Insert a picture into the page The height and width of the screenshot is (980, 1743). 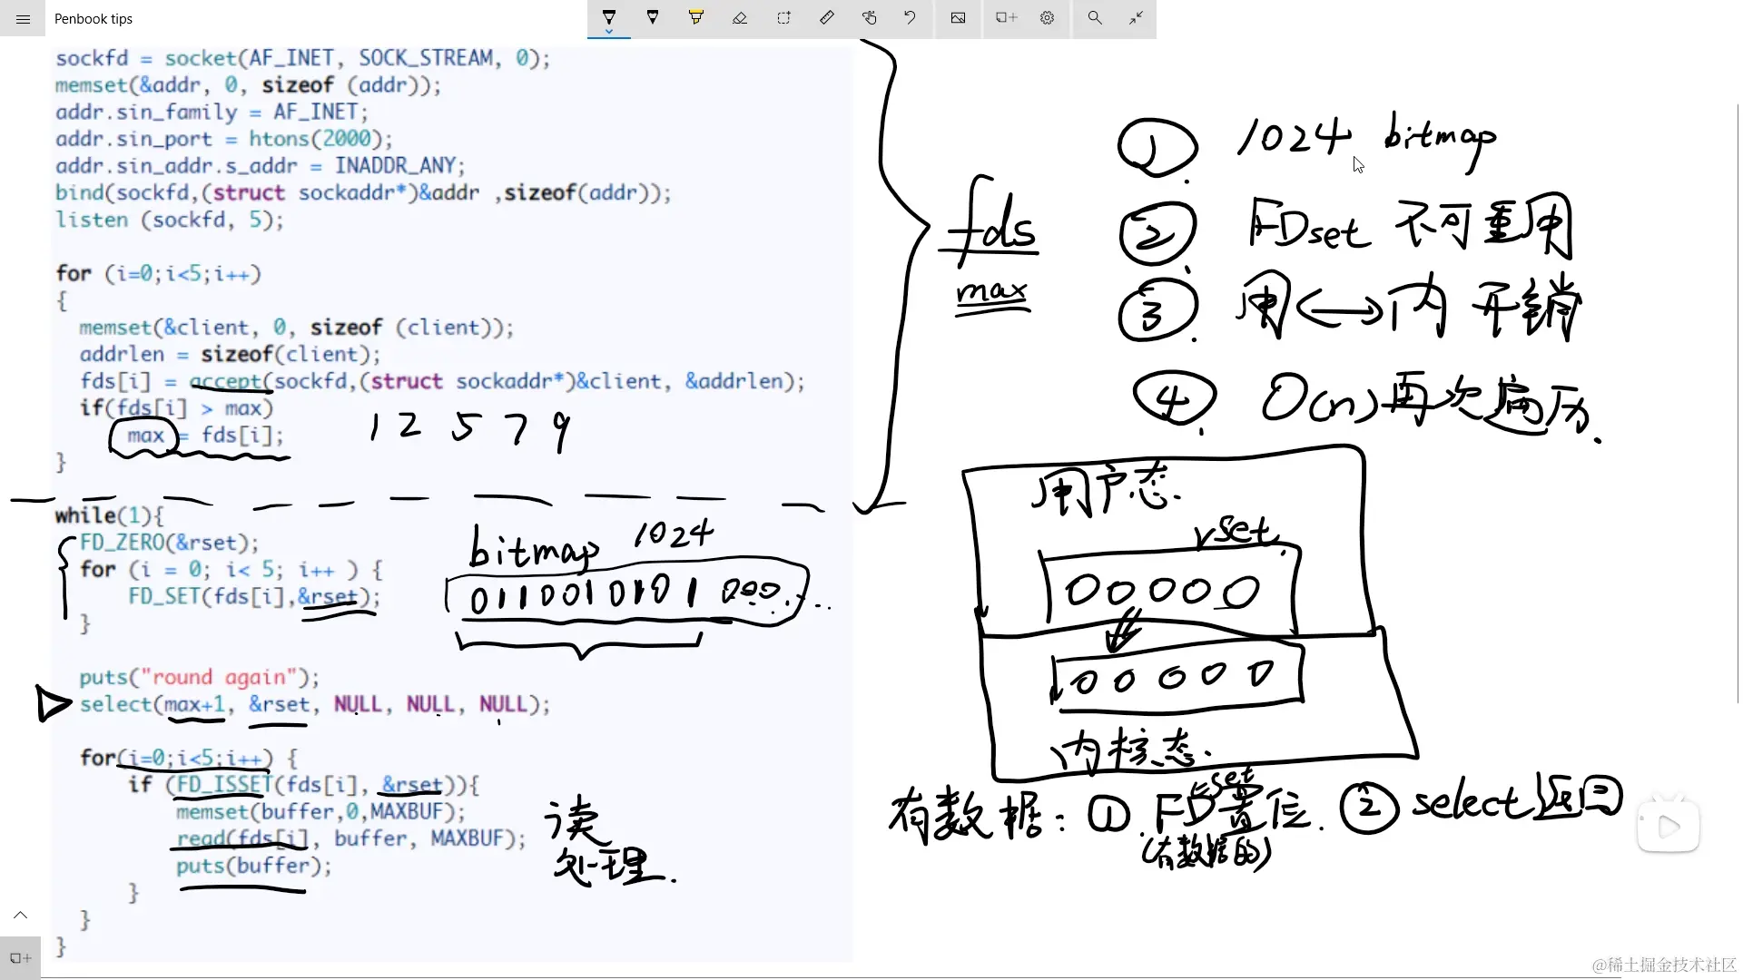pyautogui.click(x=958, y=17)
